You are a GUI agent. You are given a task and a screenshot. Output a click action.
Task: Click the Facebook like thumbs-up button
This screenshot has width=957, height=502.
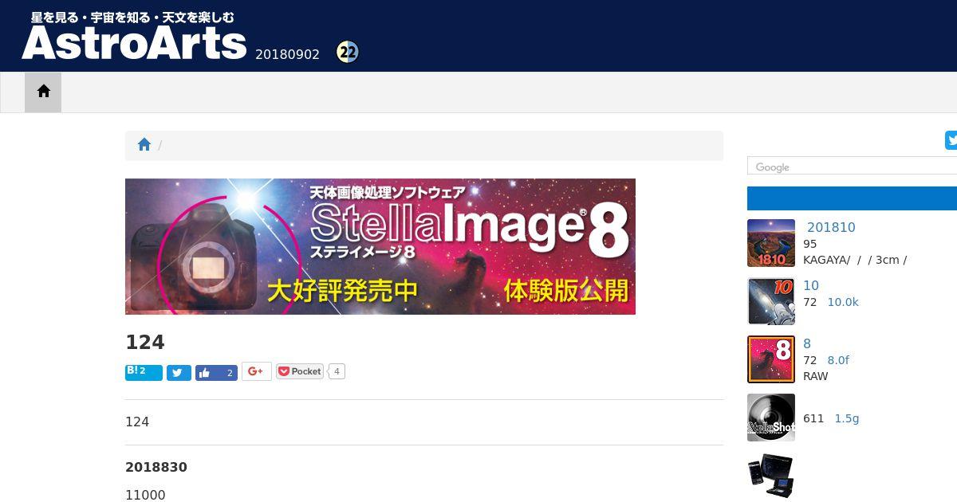pyautogui.click(x=216, y=373)
